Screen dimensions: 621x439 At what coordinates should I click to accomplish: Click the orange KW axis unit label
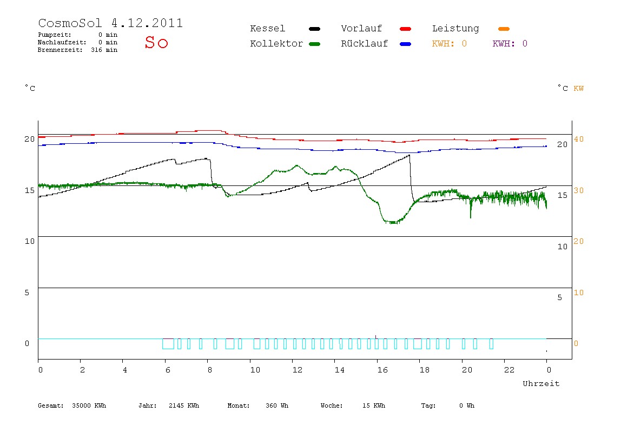click(x=579, y=88)
